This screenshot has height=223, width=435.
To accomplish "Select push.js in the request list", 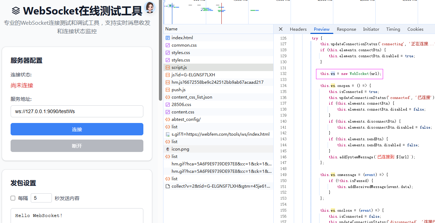I will point(218,90).
